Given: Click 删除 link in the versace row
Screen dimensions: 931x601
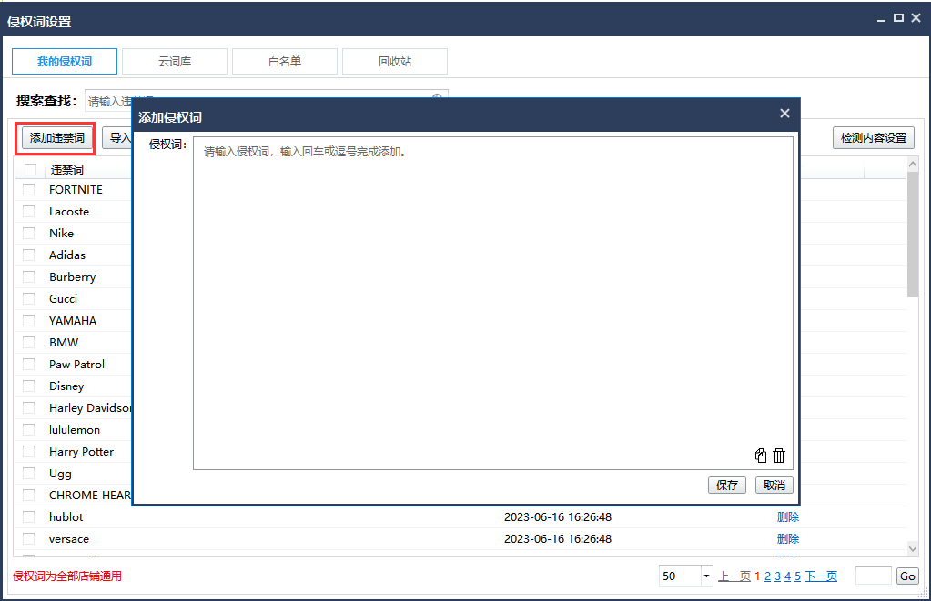Looking at the screenshot, I should tap(788, 538).
